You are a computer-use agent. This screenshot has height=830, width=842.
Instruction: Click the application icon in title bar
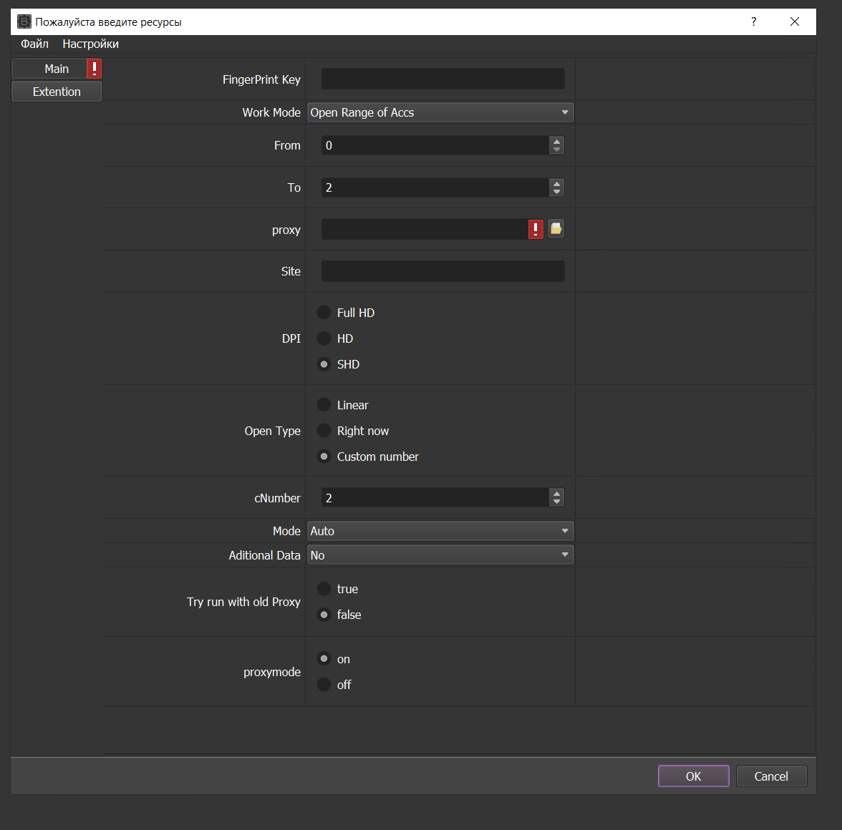(x=24, y=21)
